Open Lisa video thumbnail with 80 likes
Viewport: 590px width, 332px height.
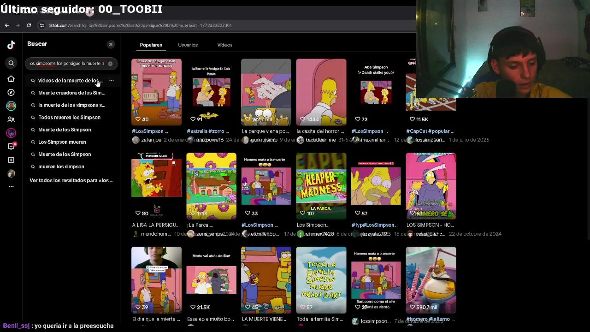pos(156,186)
